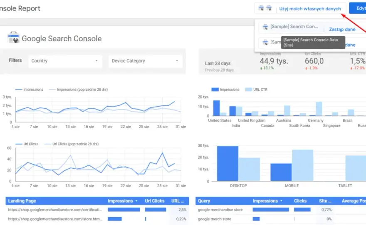Click the 2,5% URL CTR cell
Viewport: 366px width, 225px height.
(182, 210)
